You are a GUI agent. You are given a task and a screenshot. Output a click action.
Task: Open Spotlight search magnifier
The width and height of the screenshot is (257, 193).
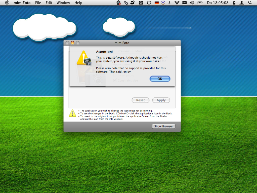[250, 3]
